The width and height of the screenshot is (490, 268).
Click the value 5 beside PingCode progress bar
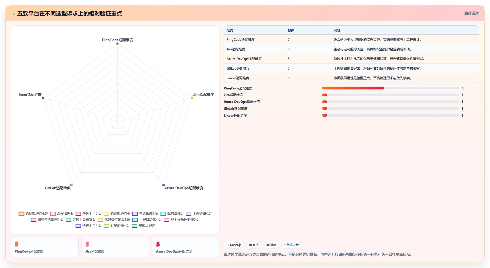pos(462,88)
